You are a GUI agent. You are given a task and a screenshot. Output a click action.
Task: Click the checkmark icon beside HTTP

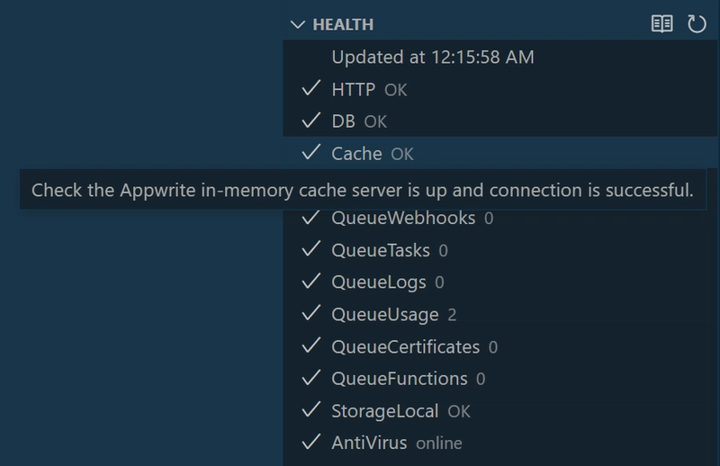coord(311,89)
